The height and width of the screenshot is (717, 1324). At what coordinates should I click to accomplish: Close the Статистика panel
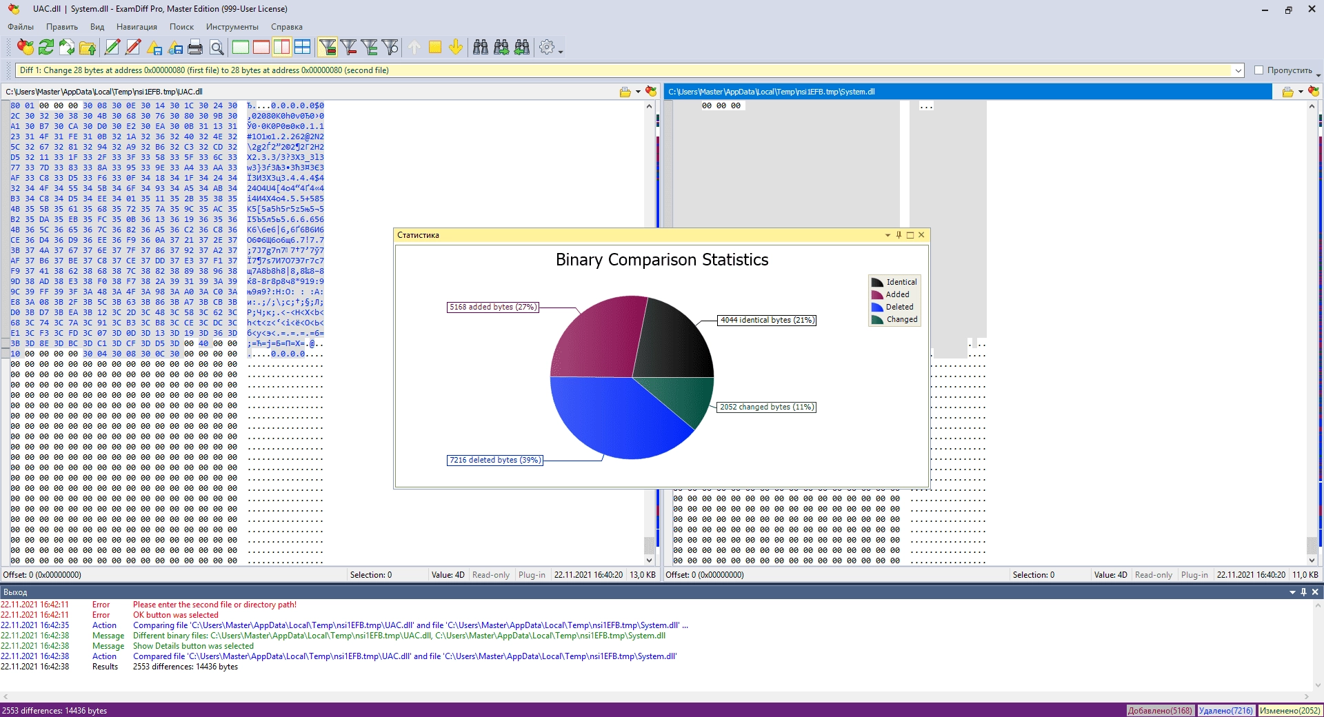[x=921, y=235]
